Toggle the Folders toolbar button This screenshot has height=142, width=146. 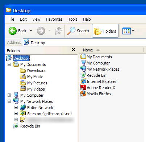coord(105,31)
